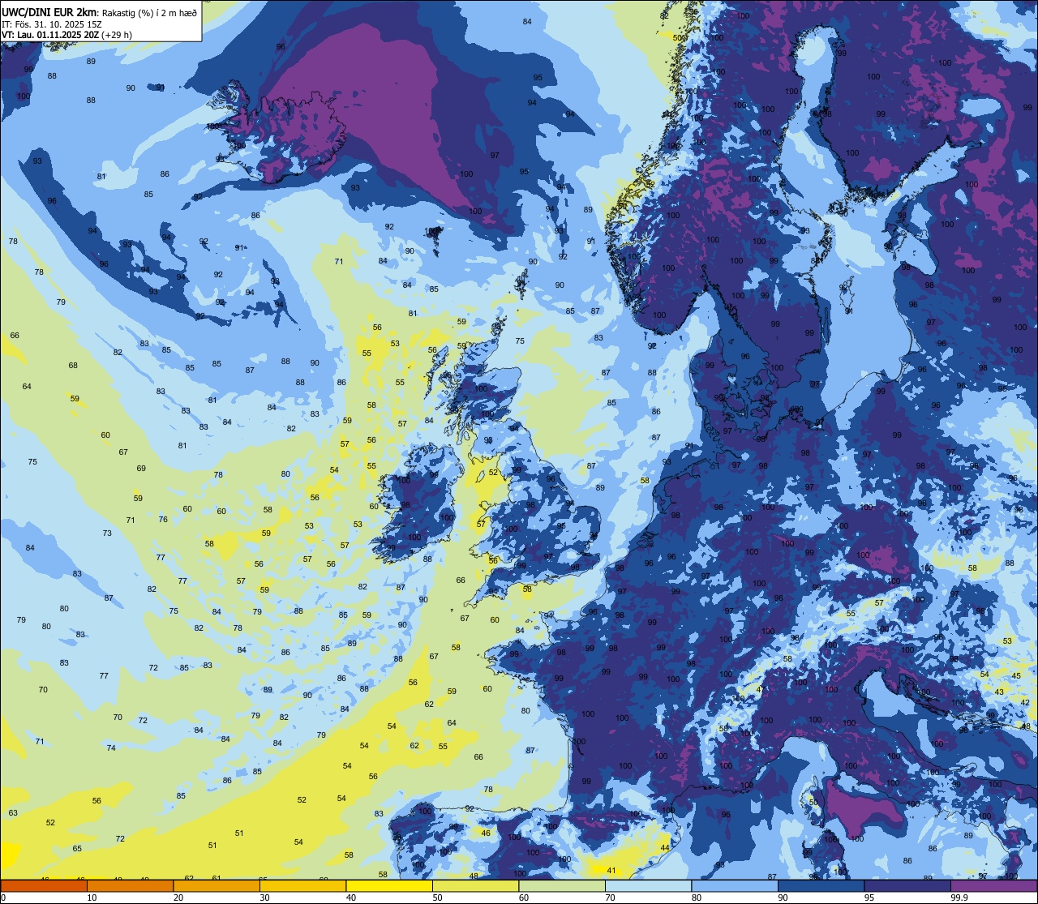The height and width of the screenshot is (904, 1038).
Task: Click the legend scale label 40
Action: [351, 898]
